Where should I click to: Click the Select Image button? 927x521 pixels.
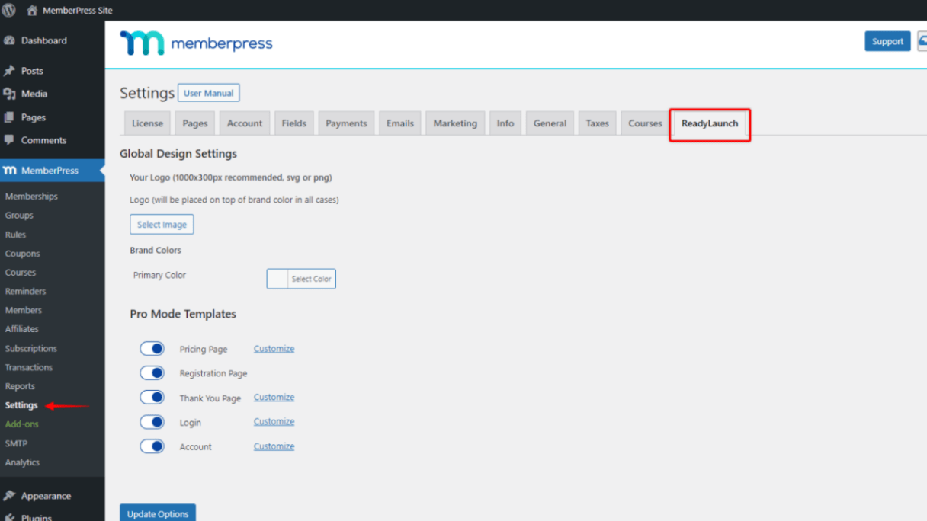click(162, 225)
